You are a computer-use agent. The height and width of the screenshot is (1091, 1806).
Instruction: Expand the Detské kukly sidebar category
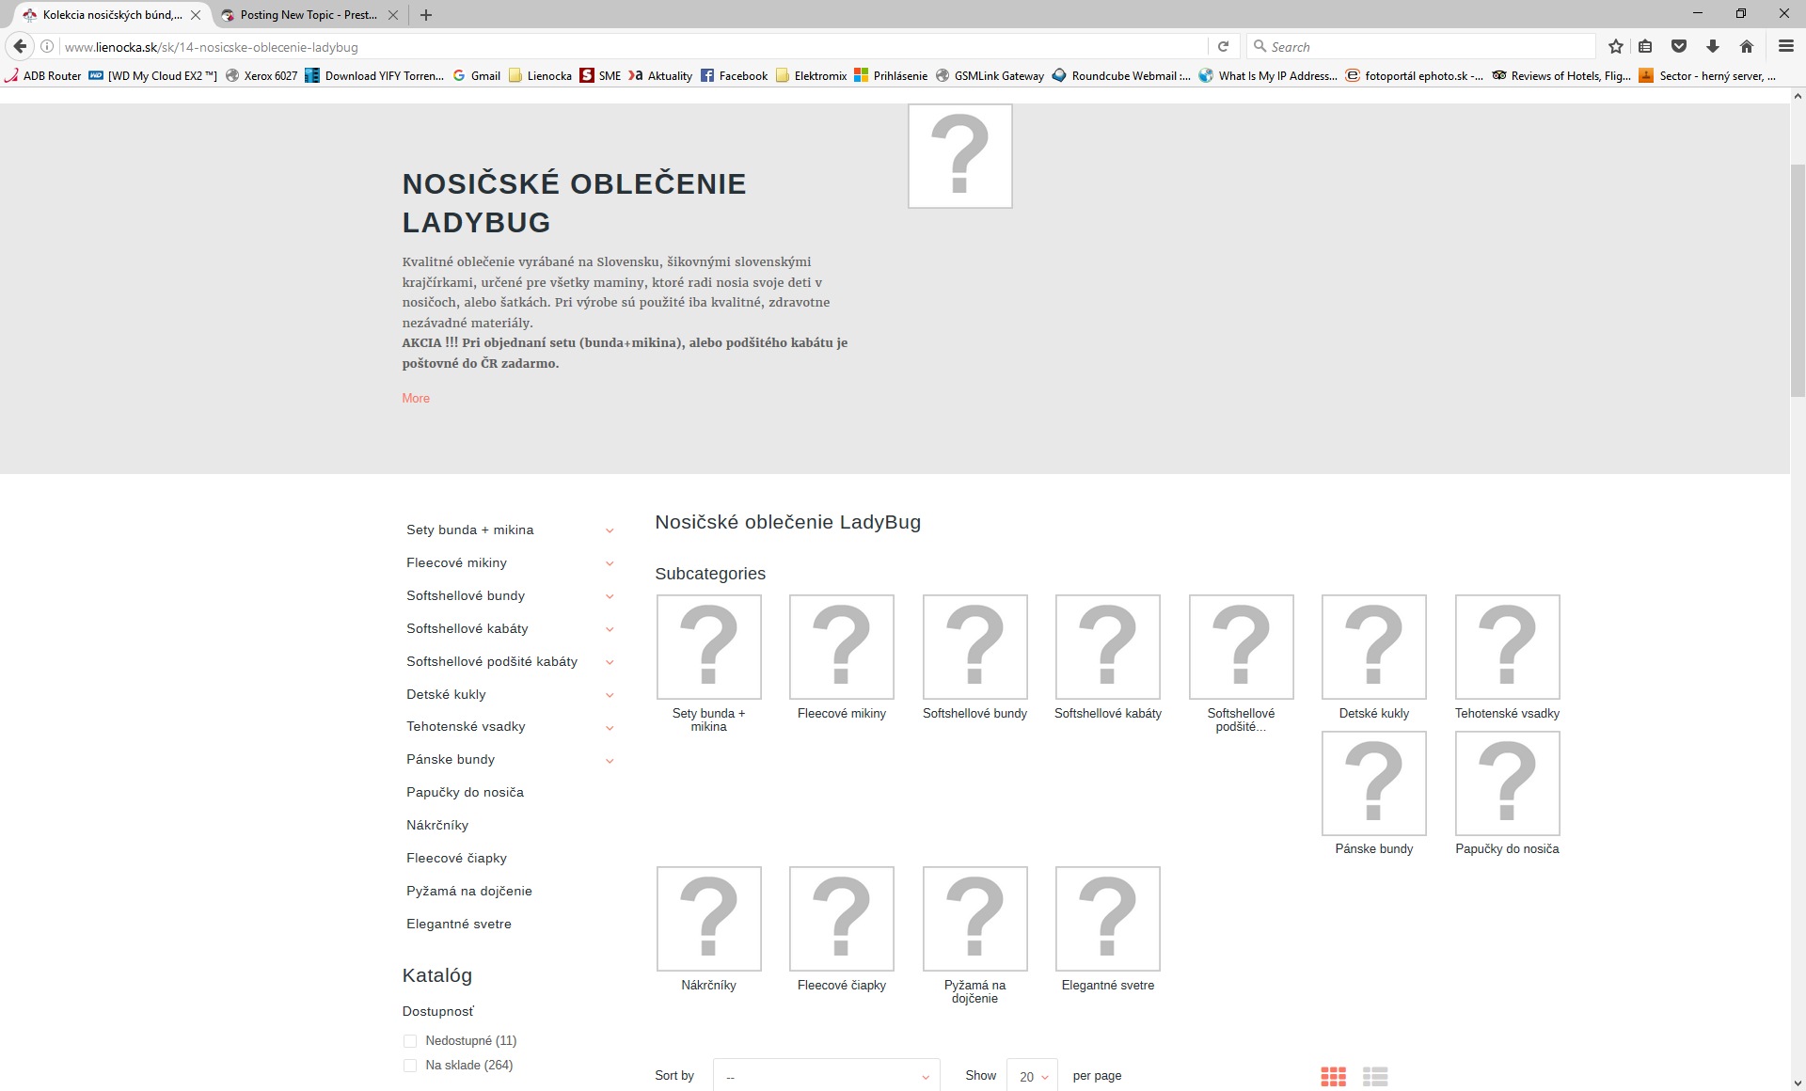coord(610,695)
